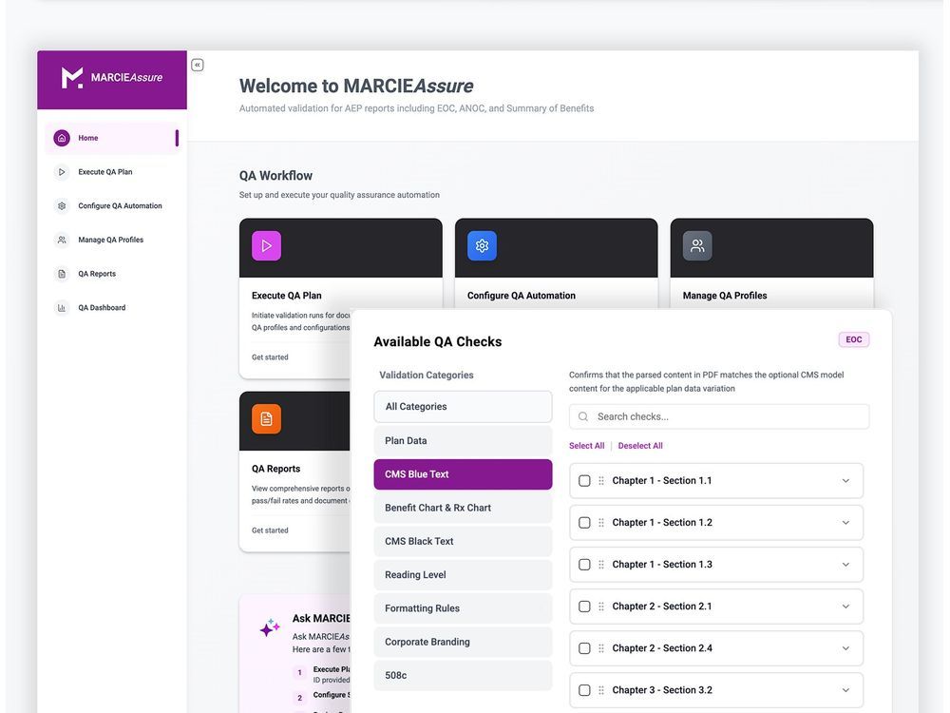950x713 pixels.
Task: Select the orange document icon on QA Reports card
Action: coord(268,420)
